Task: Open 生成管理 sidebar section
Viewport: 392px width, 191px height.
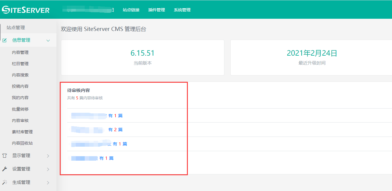Action: [x=21, y=182]
